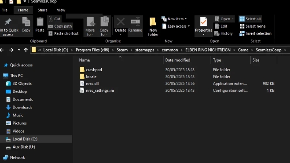Sort files by Type column
290x163 pixels.
point(217,60)
